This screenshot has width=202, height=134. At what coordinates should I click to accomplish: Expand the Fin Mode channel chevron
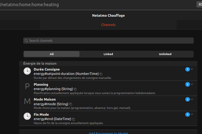pos(192,114)
